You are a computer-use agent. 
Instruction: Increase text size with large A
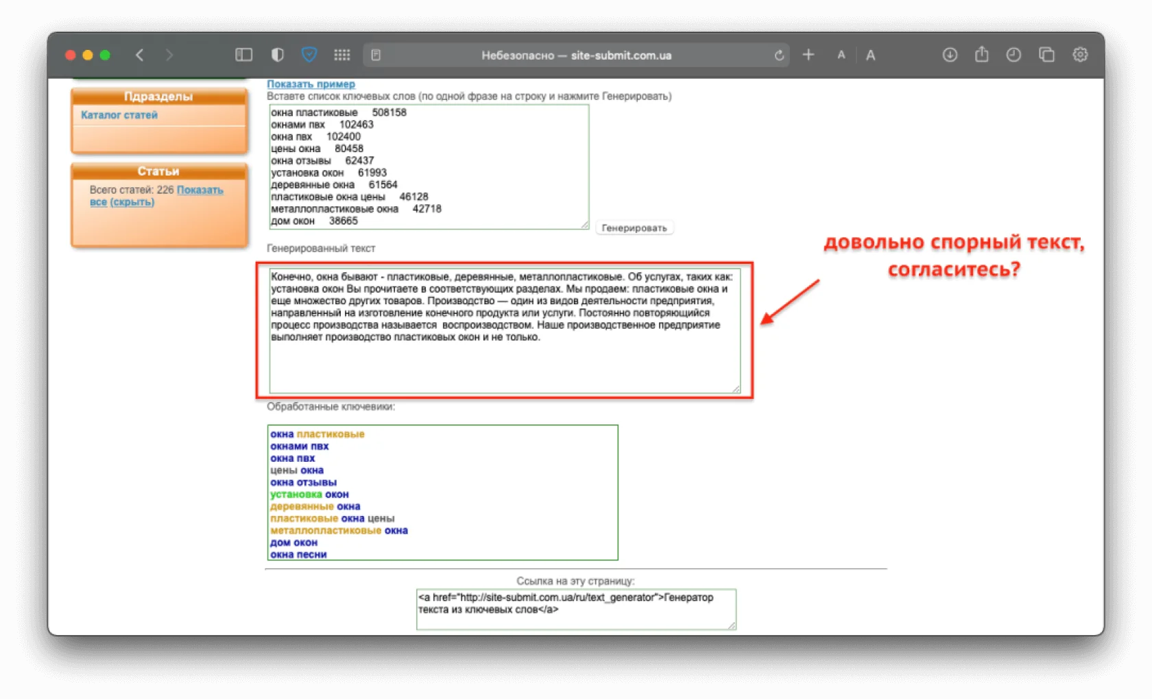coord(870,56)
